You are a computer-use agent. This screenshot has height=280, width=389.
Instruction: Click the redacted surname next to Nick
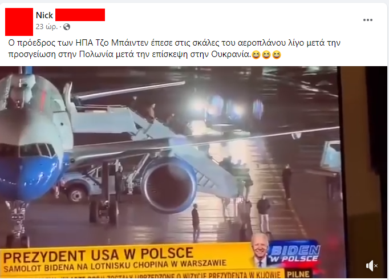point(80,15)
